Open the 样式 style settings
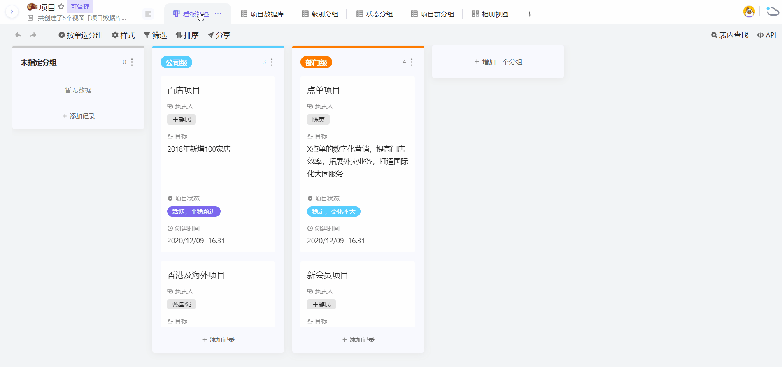Image resolution: width=782 pixels, height=367 pixels. 123,35
